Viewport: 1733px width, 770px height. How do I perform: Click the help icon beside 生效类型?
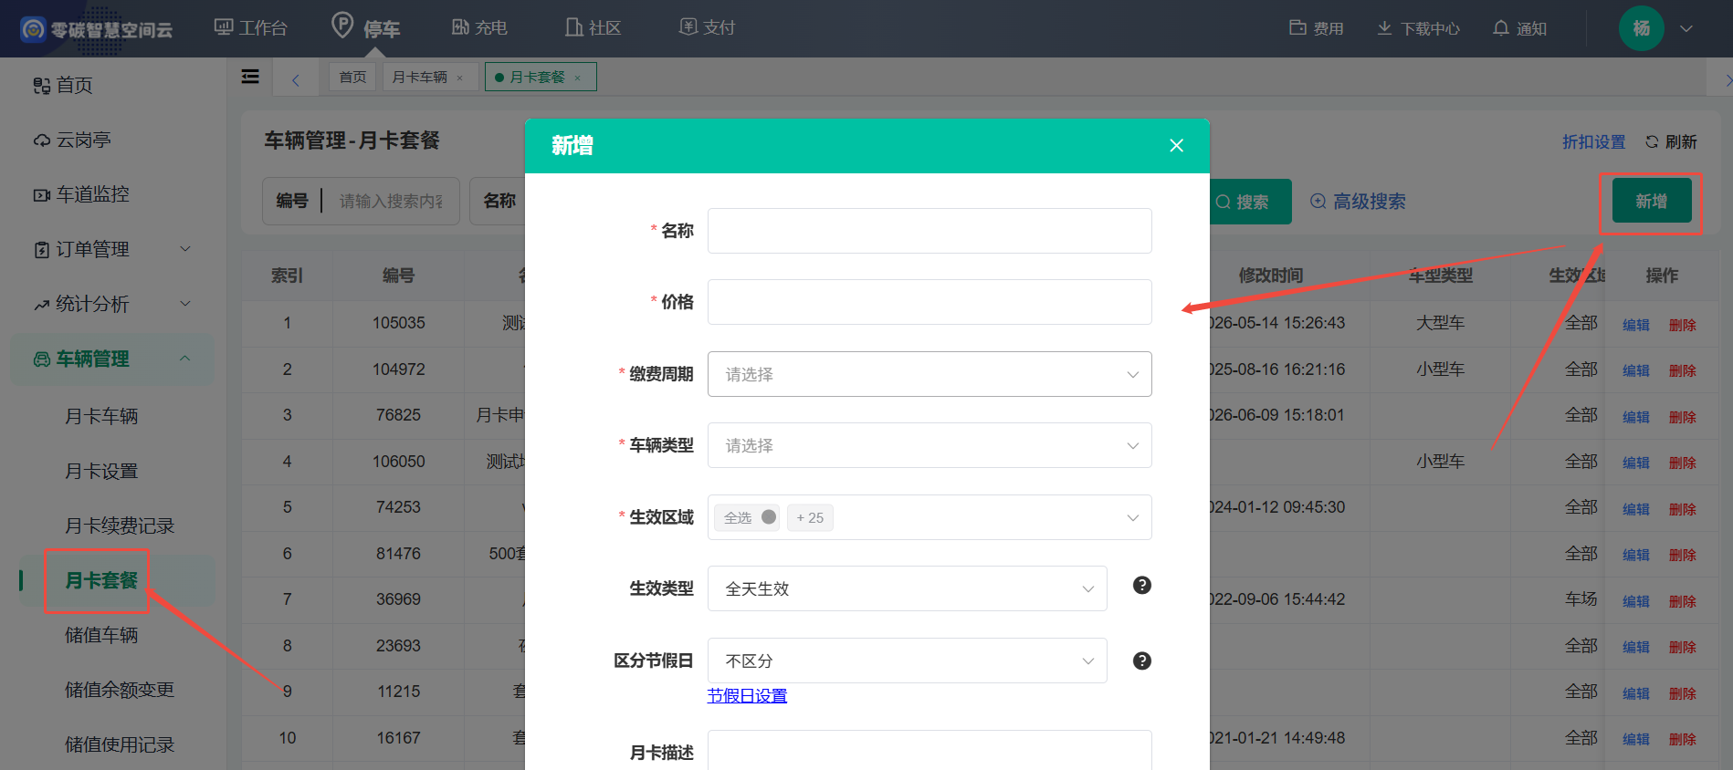(x=1141, y=586)
